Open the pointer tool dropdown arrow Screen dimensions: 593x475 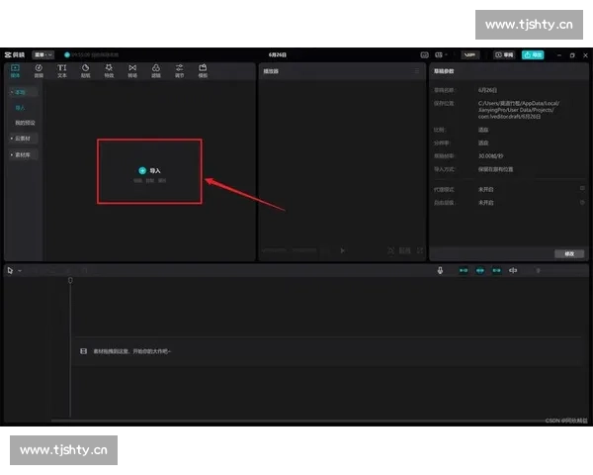pos(20,271)
